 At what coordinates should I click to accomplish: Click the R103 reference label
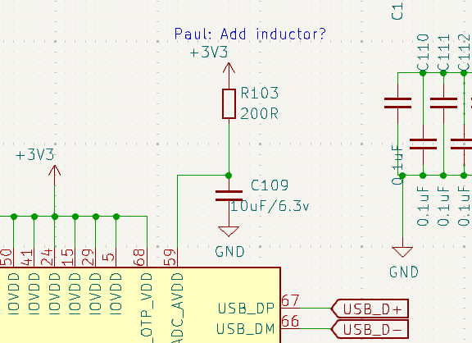point(259,93)
